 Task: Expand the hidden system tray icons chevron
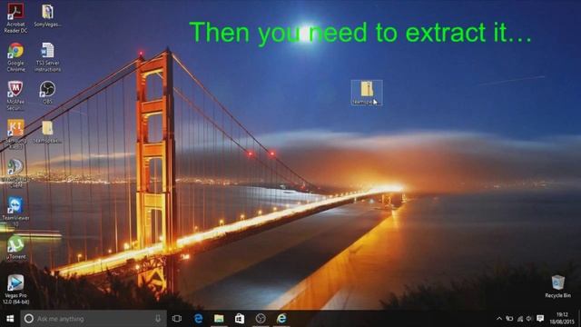[499, 319]
